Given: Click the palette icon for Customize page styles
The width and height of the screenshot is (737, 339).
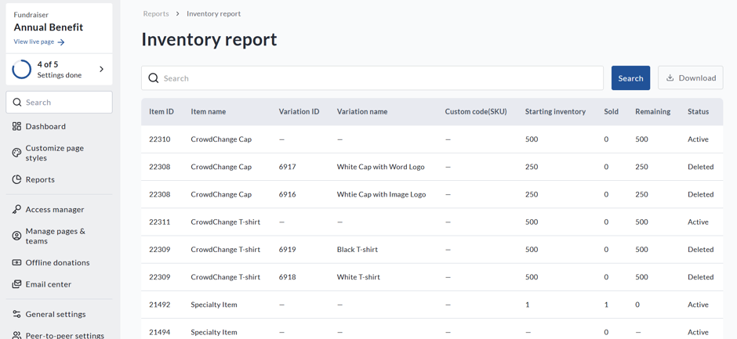Looking at the screenshot, I should click(x=16, y=153).
